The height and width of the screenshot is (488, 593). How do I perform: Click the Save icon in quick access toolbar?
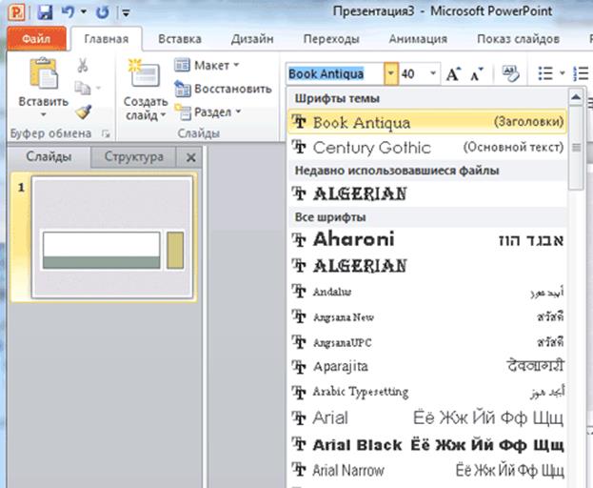point(46,12)
